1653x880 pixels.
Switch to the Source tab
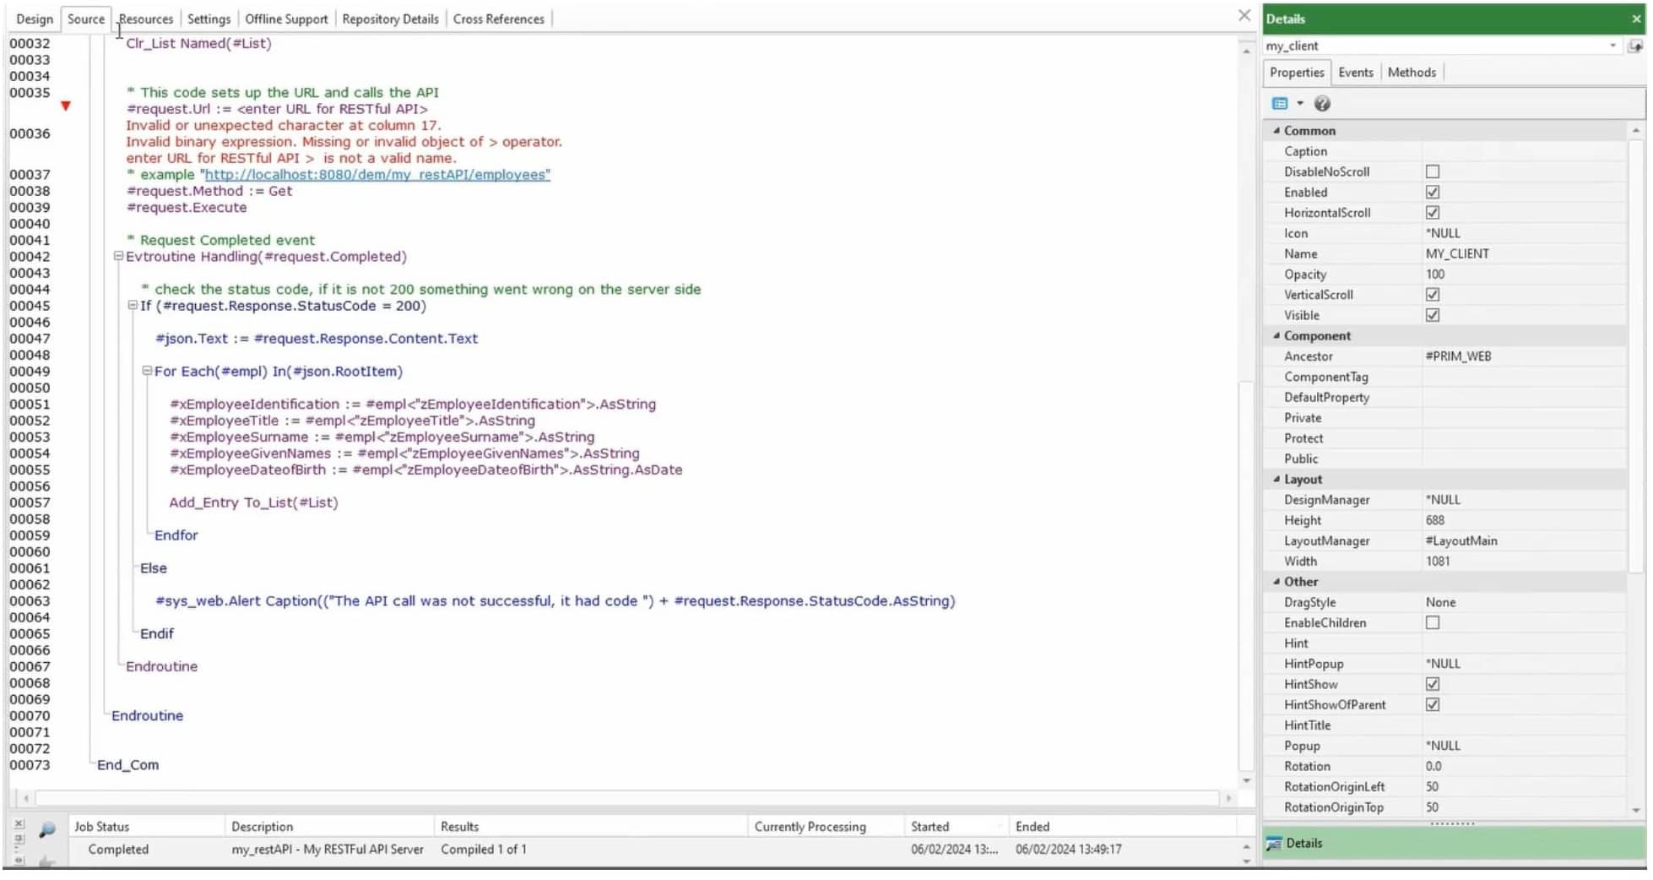point(86,19)
